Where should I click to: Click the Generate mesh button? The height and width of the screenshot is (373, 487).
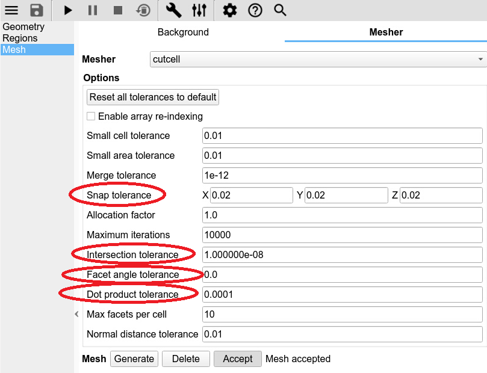(134, 359)
